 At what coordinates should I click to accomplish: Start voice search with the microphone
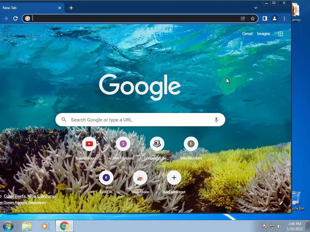216,120
